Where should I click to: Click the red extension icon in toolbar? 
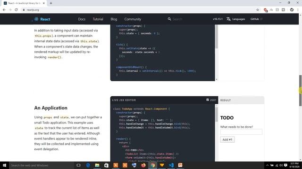(x=265, y=10)
